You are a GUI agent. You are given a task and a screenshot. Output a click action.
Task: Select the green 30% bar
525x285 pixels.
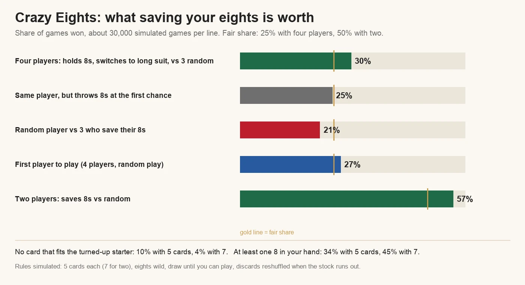click(295, 61)
